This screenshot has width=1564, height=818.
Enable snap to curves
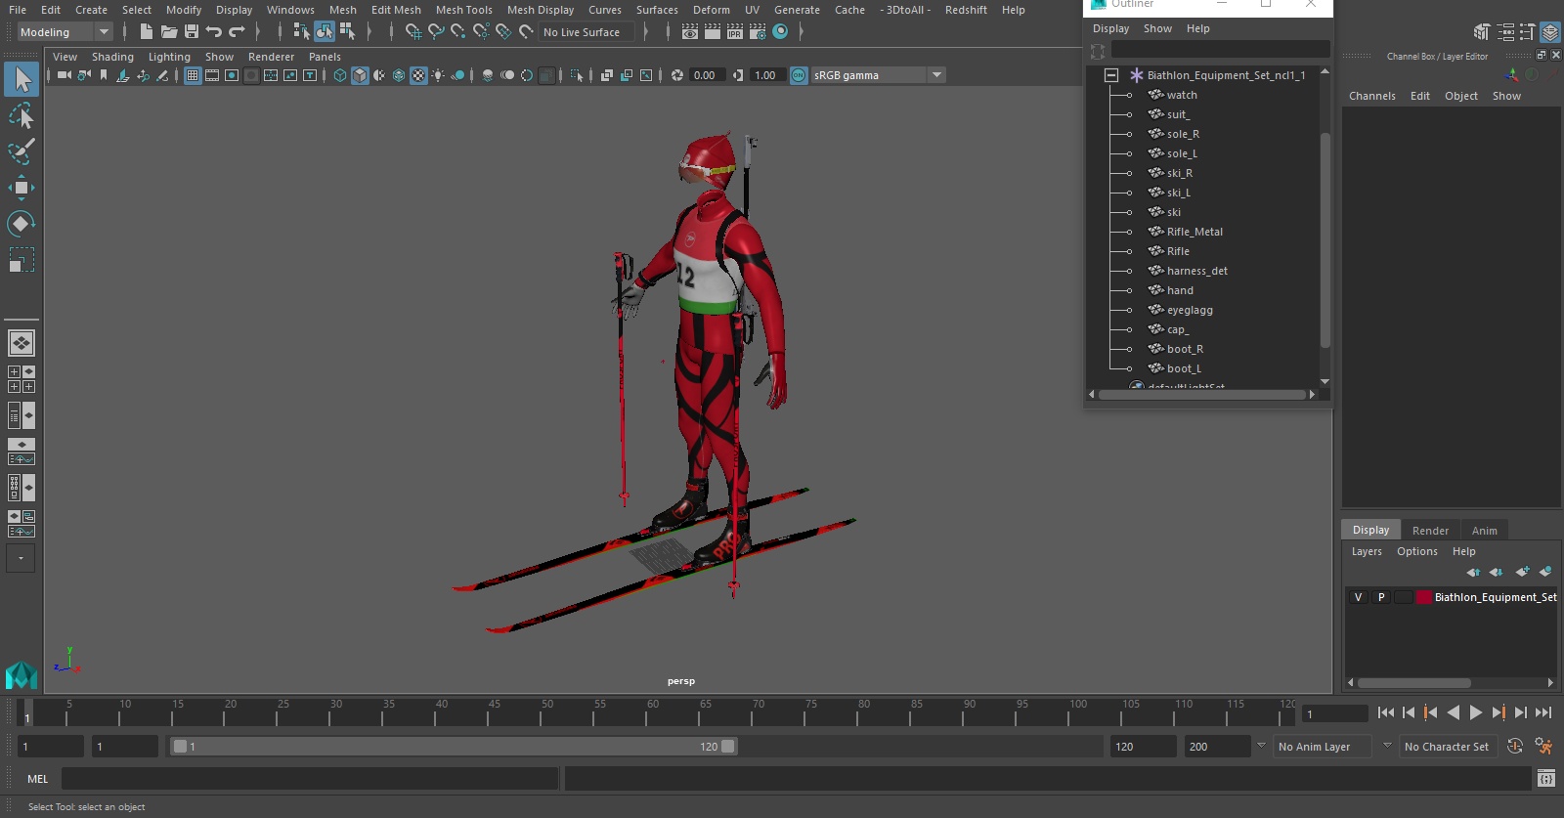pyautogui.click(x=436, y=32)
